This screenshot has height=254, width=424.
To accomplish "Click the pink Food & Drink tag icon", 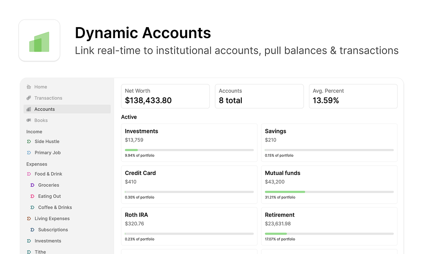I will click(x=29, y=174).
